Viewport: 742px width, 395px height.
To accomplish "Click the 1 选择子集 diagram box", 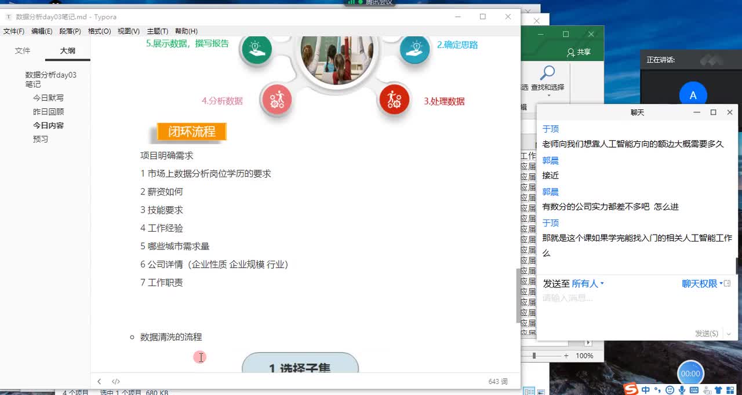I will tap(300, 363).
